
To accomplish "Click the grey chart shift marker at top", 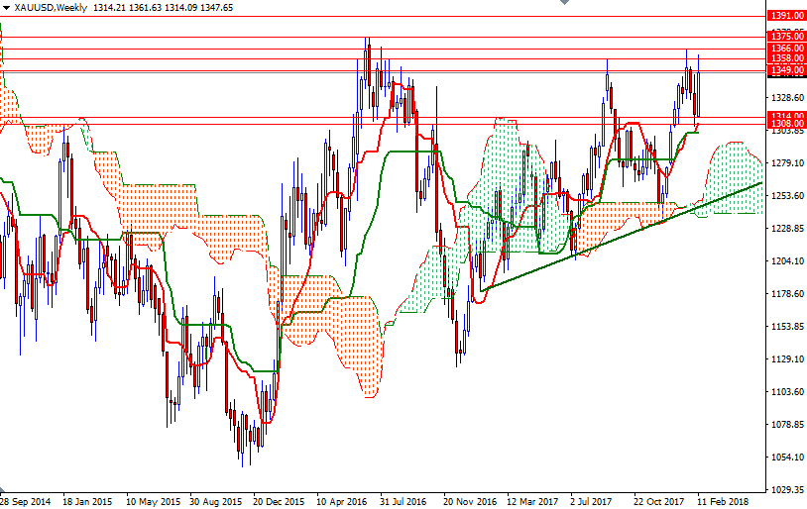I will coord(565,4).
